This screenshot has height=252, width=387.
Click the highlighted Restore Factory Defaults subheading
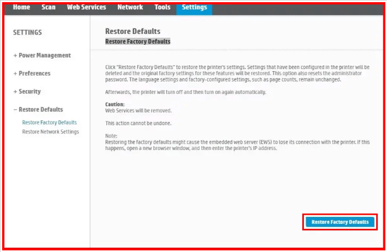click(138, 42)
